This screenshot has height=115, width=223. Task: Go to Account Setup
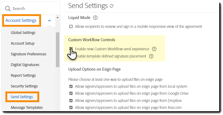23,43
